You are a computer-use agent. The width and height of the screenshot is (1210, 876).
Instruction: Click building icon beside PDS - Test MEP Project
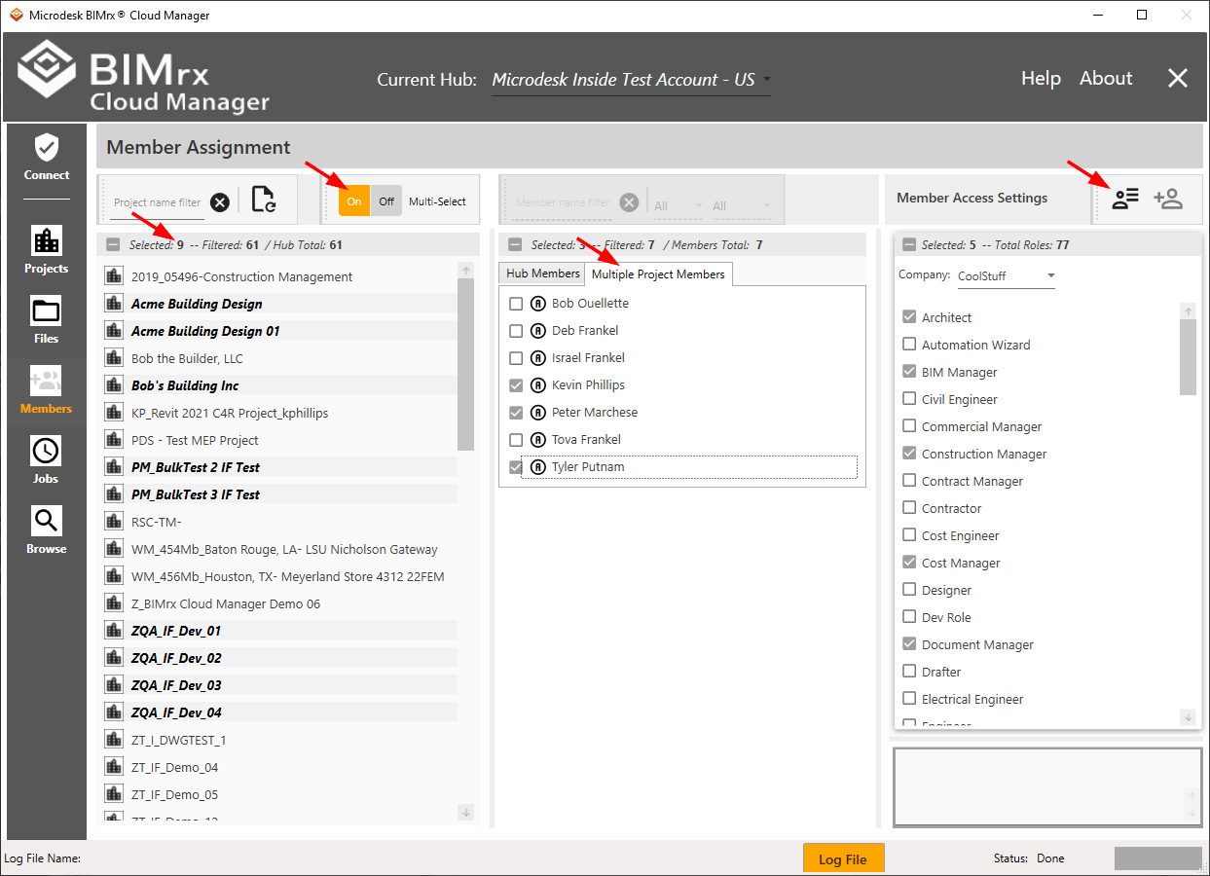coord(114,440)
